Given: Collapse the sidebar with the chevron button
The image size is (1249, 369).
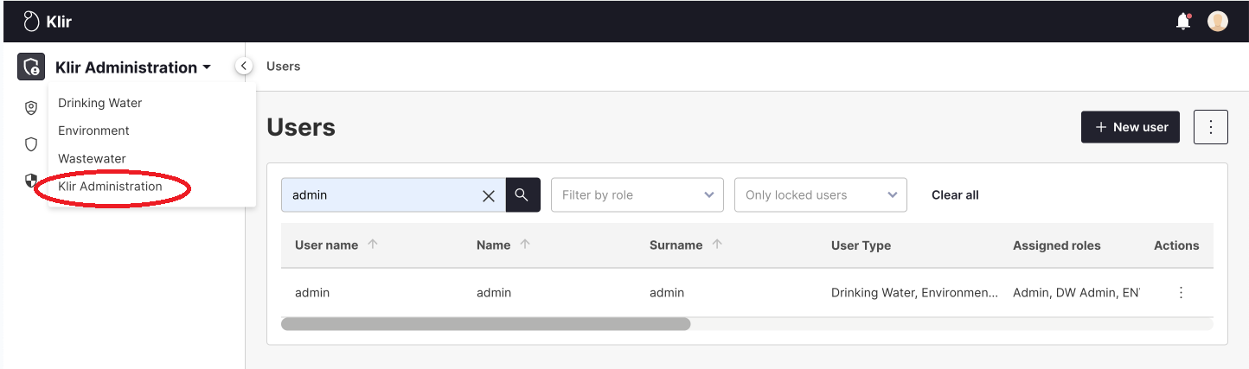Looking at the screenshot, I should 244,66.
